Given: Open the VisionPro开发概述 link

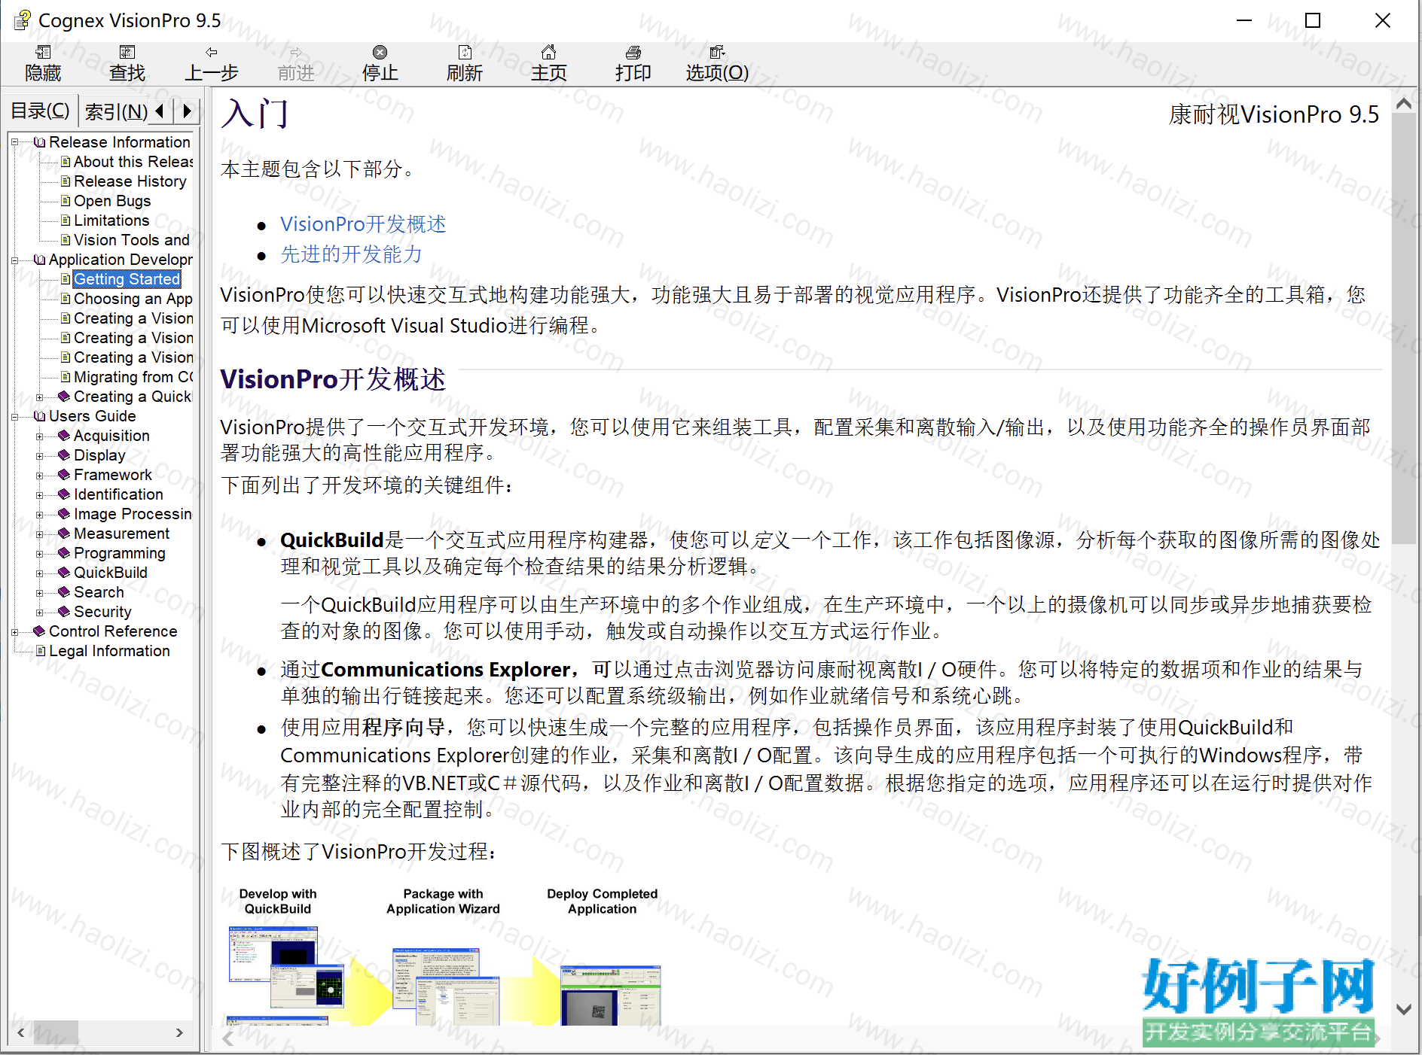Looking at the screenshot, I should pos(363,224).
